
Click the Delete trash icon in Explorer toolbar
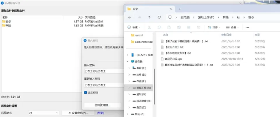tap(199, 27)
